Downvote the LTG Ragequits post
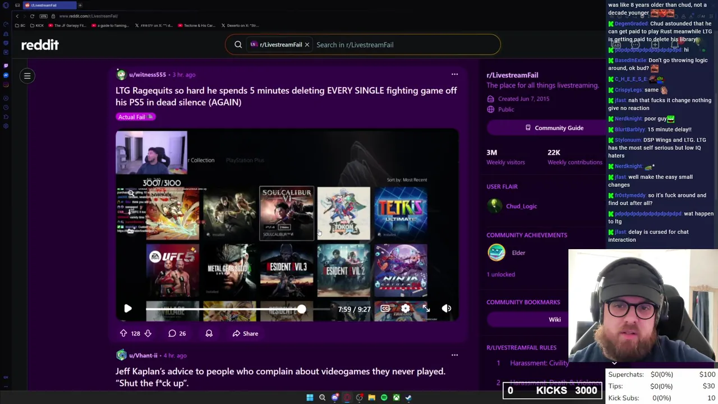The height and width of the screenshot is (404, 718). (x=148, y=333)
